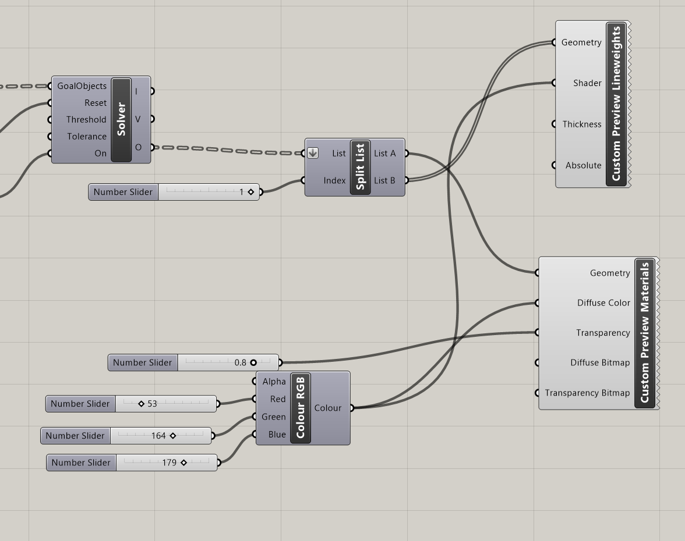Click the List A output grip
685x541 pixels.
[x=407, y=154]
